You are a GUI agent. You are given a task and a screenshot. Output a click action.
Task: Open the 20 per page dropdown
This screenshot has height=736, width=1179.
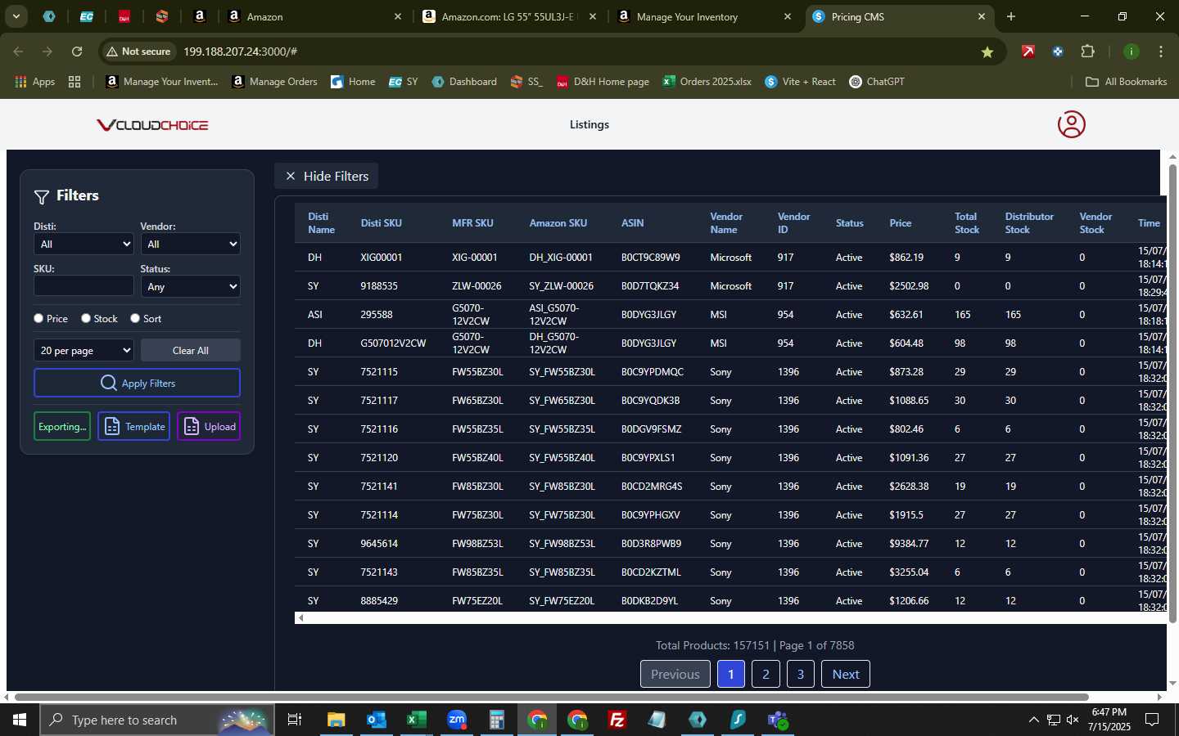[x=84, y=350]
